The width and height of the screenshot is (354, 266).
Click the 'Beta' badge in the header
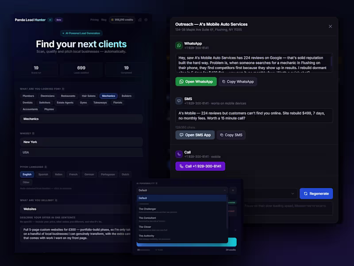59,20
